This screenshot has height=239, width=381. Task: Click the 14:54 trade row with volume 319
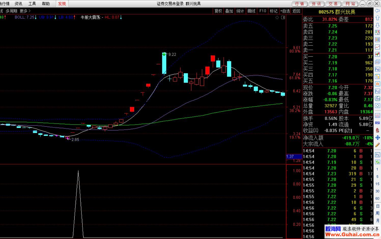(338, 174)
